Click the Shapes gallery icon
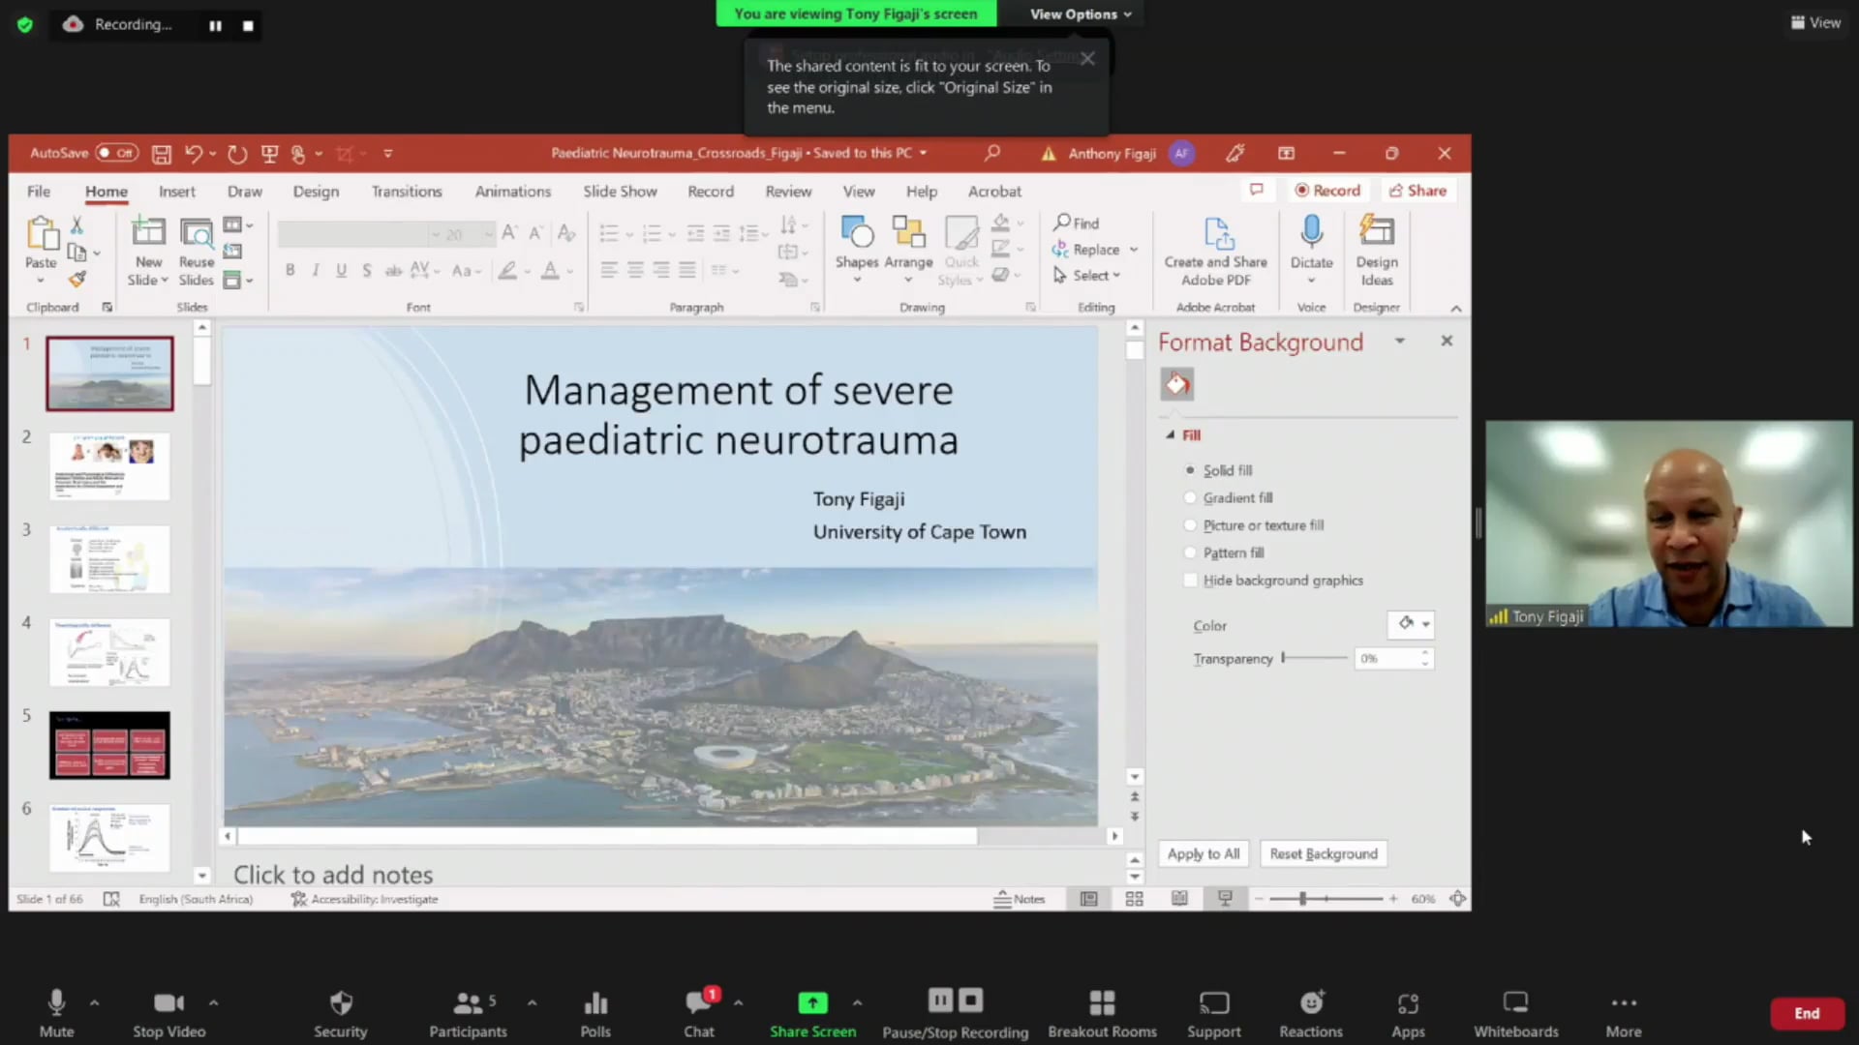 856,232
